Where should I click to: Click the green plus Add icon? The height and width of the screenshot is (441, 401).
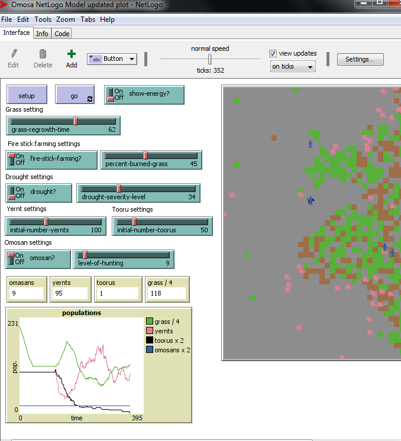(x=72, y=54)
